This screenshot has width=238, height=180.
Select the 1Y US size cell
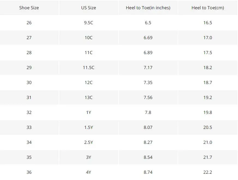point(89,112)
